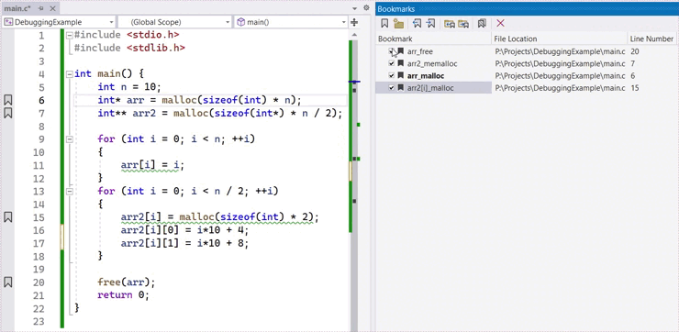
Task: Click on free(arr) on line 20
Action: (125, 282)
